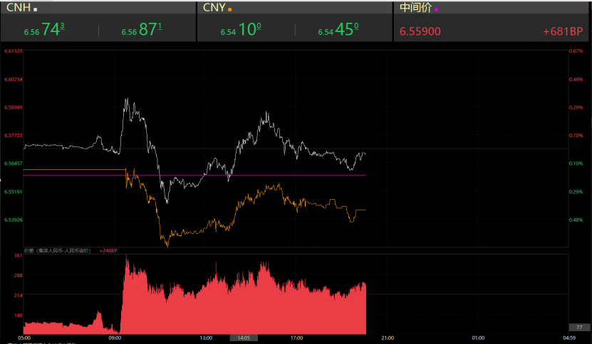This screenshot has width=592, height=344.
Task: Click the 6.61520 top price axis label
Action: tap(13, 51)
